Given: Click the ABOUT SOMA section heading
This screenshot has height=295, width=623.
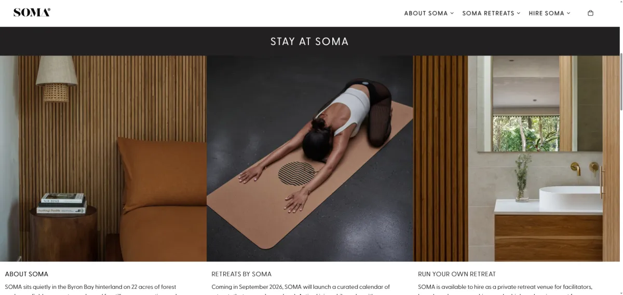Looking at the screenshot, I should [x=26, y=274].
